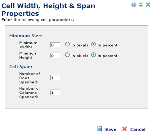Click the Cancel text button

tap(138, 129)
